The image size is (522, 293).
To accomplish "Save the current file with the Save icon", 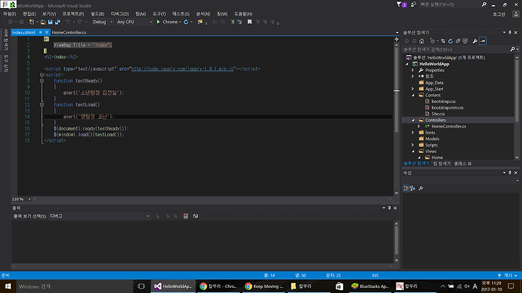I will tap(50, 22).
